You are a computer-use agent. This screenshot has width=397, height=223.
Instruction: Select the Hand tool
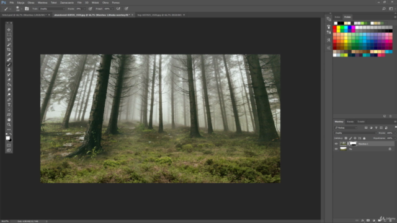[x=9, y=120]
